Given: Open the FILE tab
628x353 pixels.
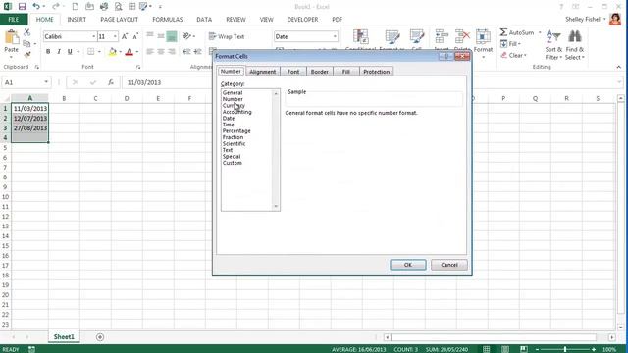Looking at the screenshot, I should (x=14, y=20).
